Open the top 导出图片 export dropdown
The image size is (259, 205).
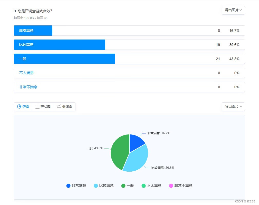(233, 10)
